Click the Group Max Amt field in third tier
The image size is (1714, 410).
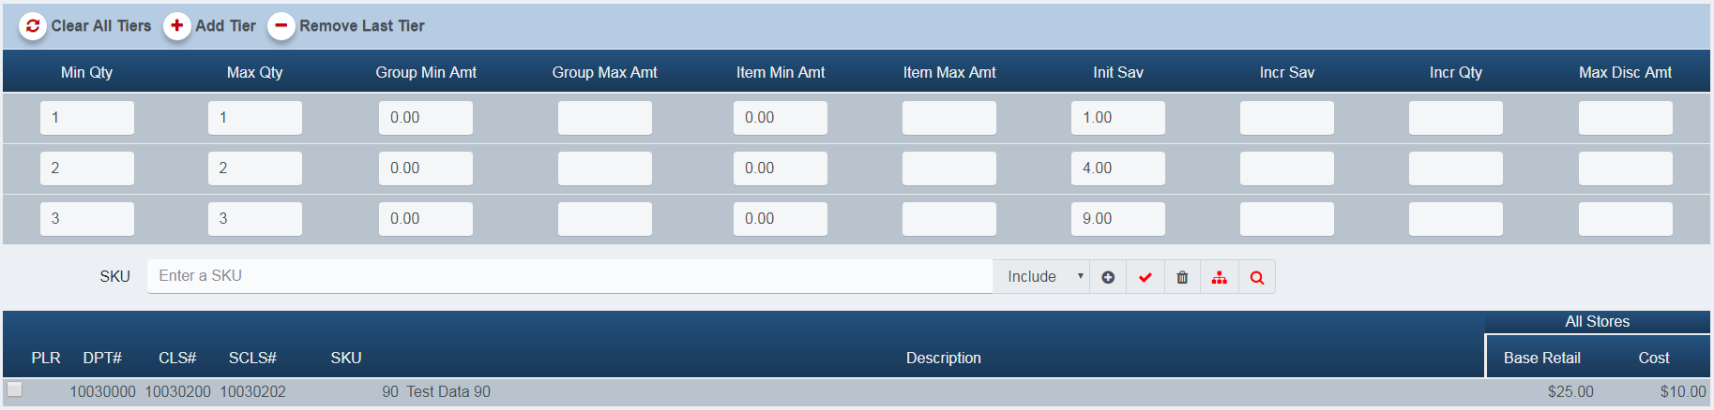click(604, 219)
